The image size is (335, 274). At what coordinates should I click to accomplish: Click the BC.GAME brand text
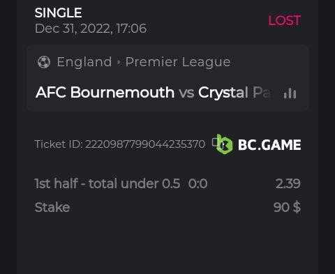point(269,145)
